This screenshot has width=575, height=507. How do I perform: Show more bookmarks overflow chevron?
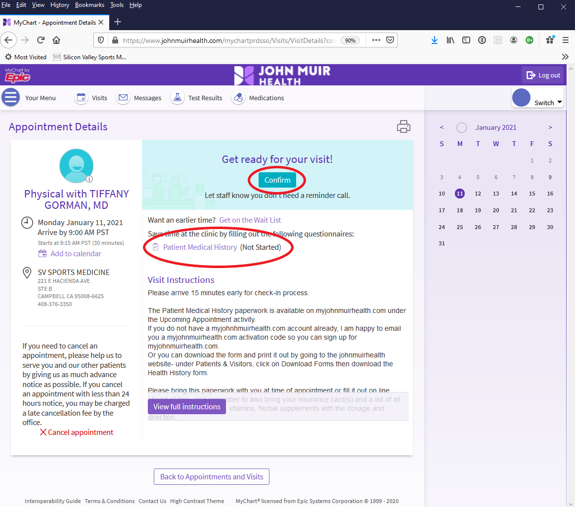(565, 57)
